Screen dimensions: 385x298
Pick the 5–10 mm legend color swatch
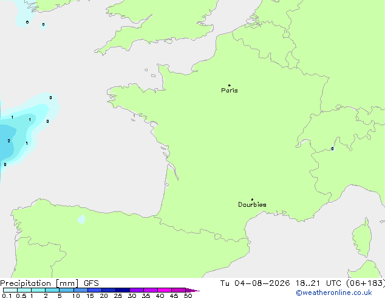(66, 290)
